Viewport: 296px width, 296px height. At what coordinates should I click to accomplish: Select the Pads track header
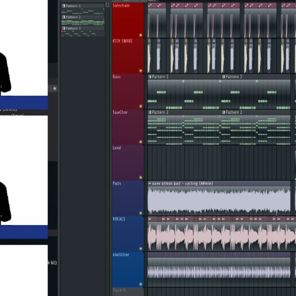tap(128, 198)
